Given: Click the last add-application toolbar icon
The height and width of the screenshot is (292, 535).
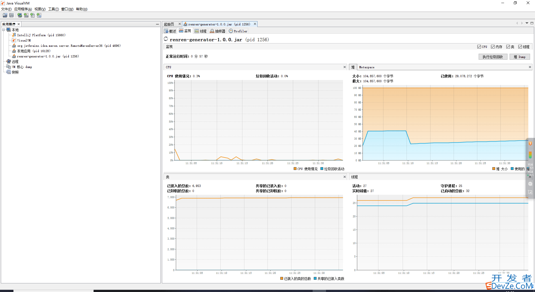Looking at the screenshot, I should (x=39, y=15).
